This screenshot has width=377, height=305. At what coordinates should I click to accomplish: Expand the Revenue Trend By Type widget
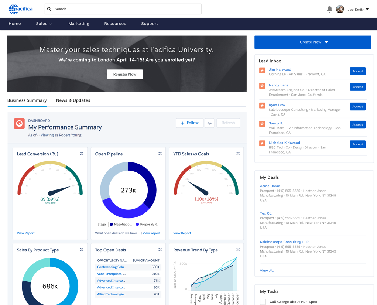[238, 249]
